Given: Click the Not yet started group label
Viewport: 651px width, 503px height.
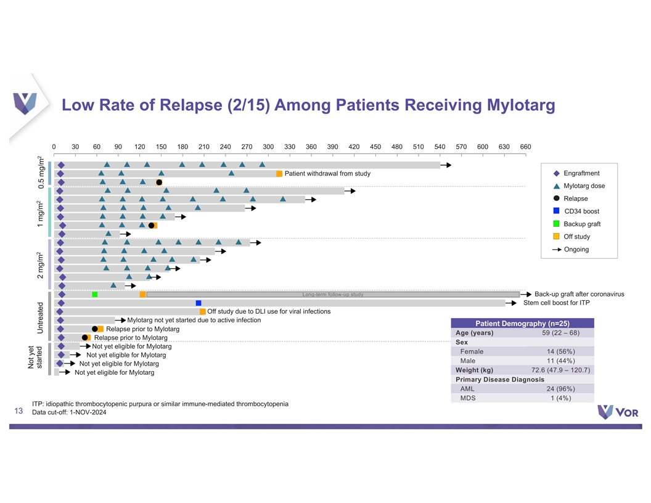Looking at the screenshot, I should coord(35,358).
